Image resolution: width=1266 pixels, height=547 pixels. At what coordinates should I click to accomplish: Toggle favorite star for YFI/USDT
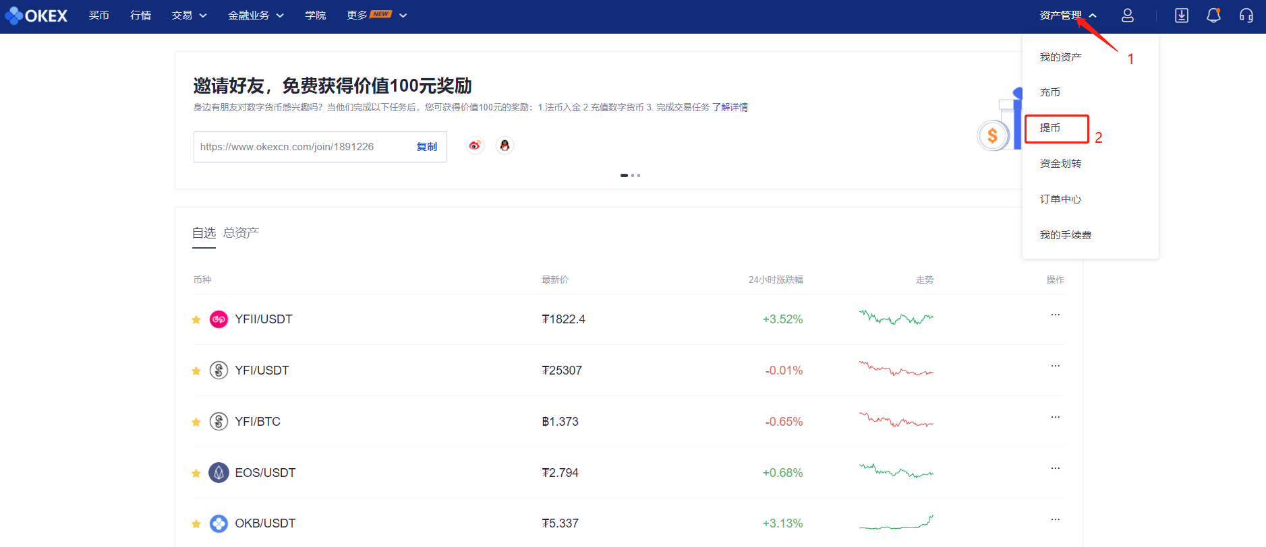(x=196, y=371)
